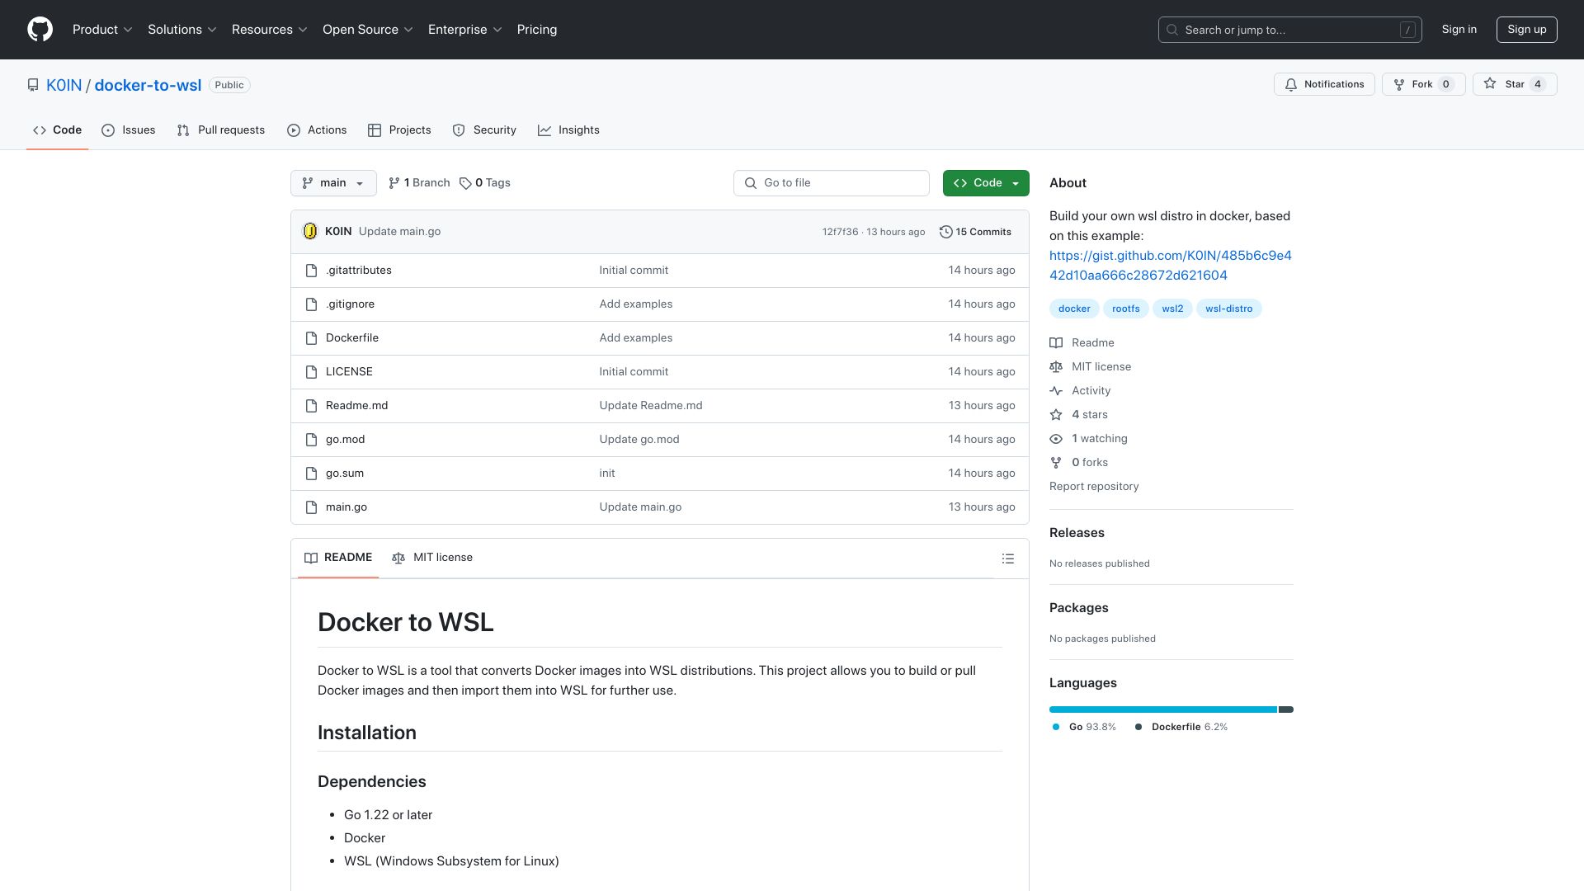Click the Notifications bell button

click(1324, 84)
